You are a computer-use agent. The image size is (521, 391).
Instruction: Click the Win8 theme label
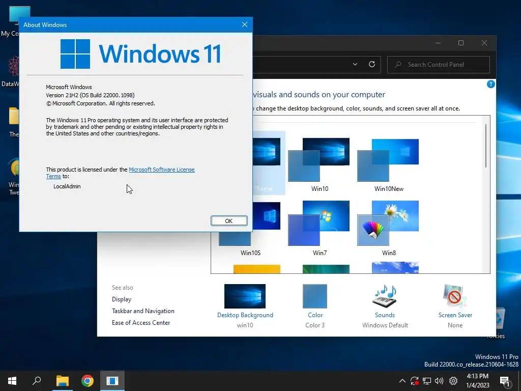(389, 253)
